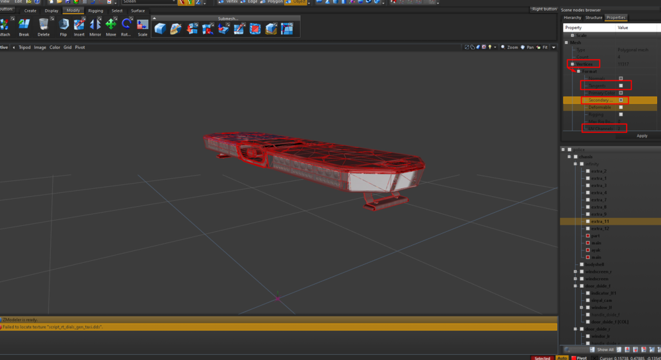Activate the Mirror tool

coord(95,25)
